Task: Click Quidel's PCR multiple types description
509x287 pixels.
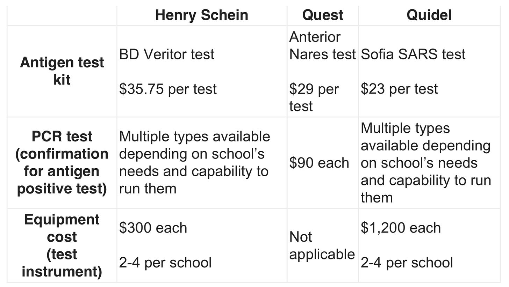Action: coord(426,163)
